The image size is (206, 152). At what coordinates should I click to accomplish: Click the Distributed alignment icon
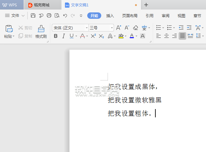point(190,36)
